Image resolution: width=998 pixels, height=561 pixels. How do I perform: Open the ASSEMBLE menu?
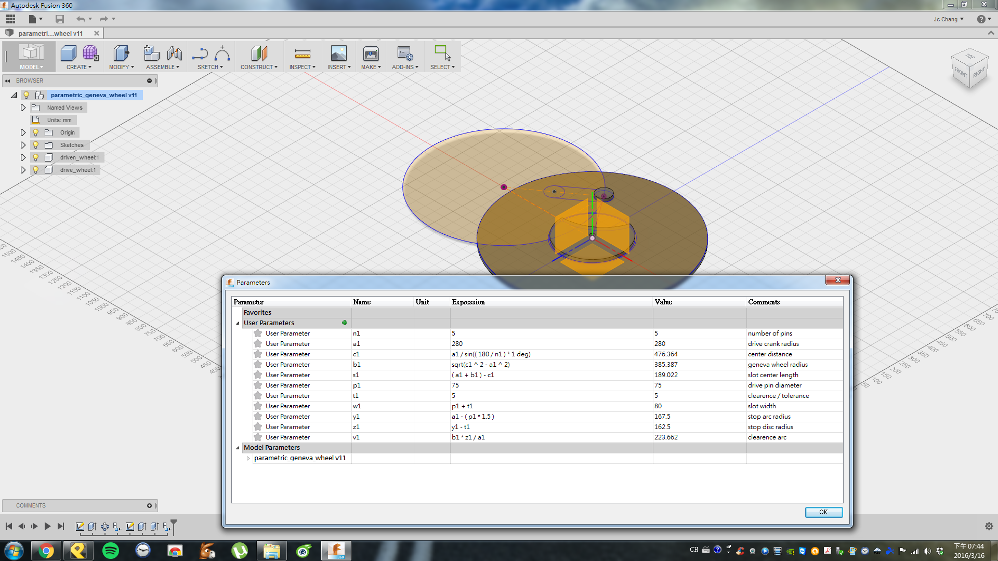point(162,67)
